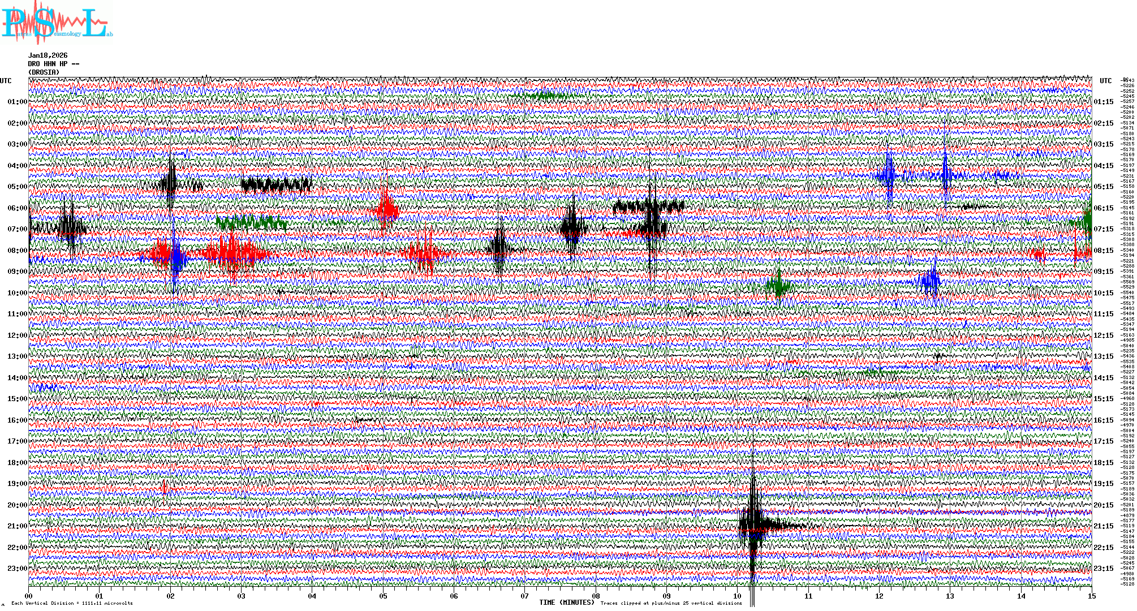Click the Jan18,2026 date label

[x=48, y=55]
